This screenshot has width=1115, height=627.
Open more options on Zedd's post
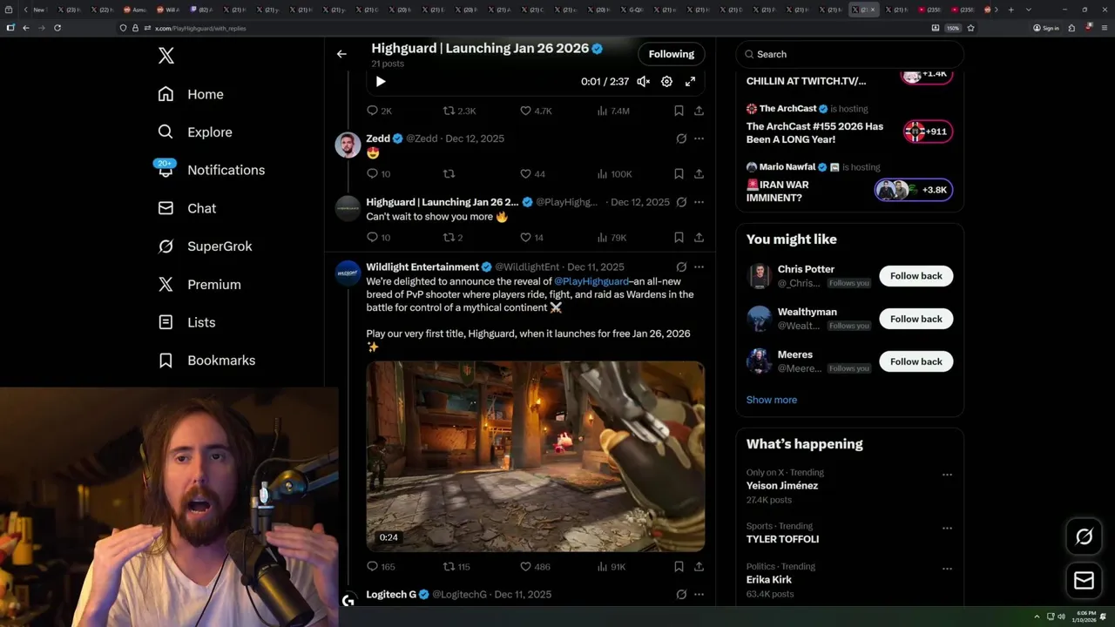699,138
